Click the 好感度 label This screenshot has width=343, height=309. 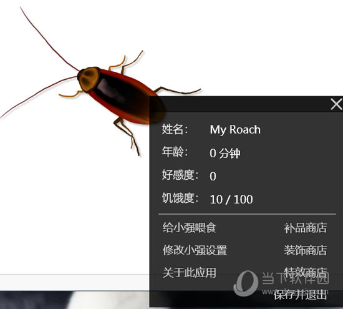coord(180,175)
